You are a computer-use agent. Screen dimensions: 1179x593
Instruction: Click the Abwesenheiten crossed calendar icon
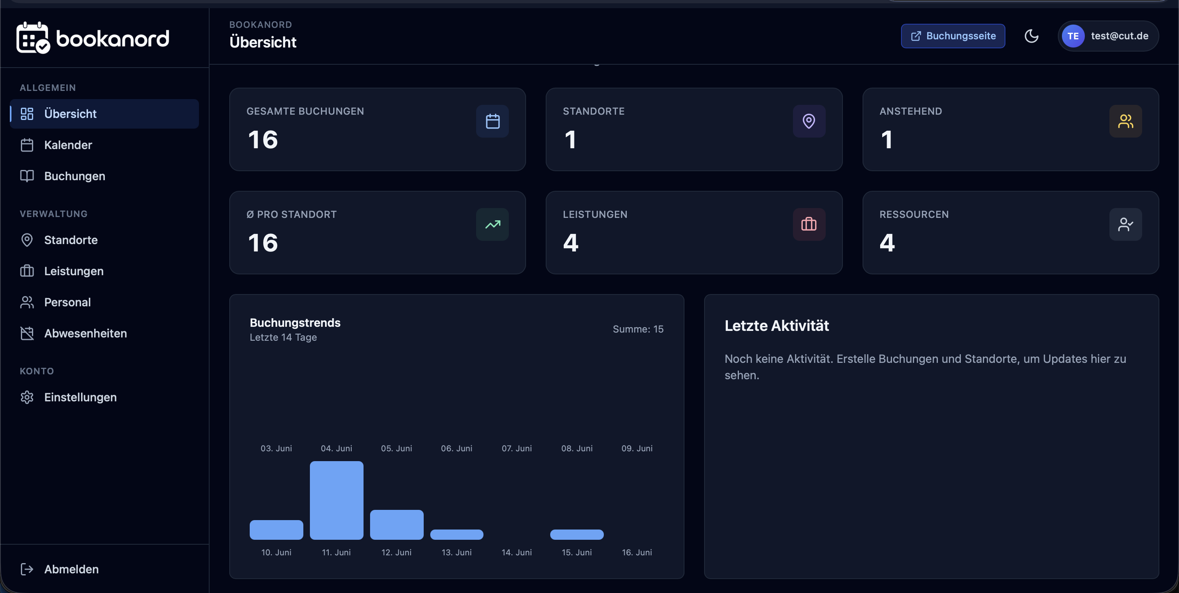27,333
